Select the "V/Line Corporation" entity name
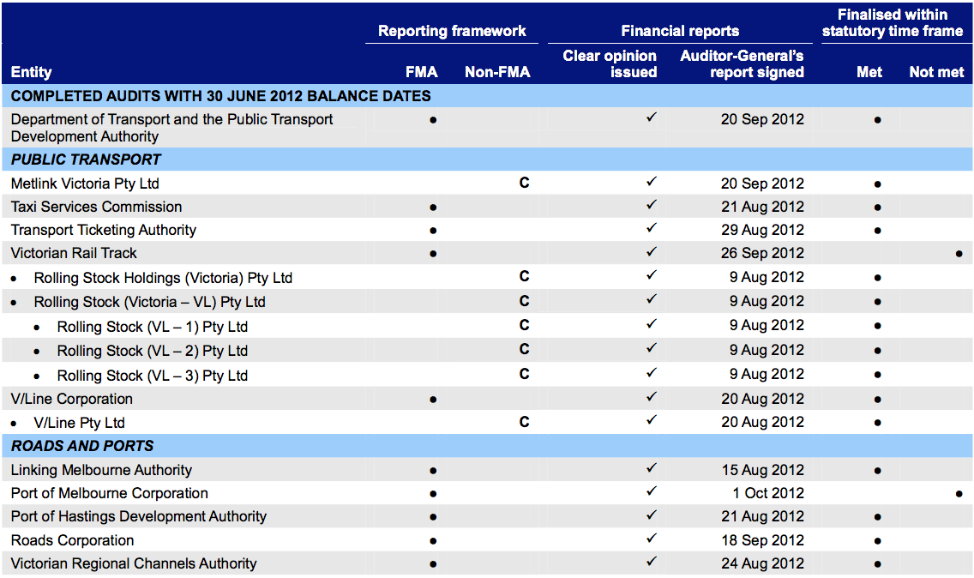The height and width of the screenshot is (578, 974). pyautogui.click(x=71, y=399)
